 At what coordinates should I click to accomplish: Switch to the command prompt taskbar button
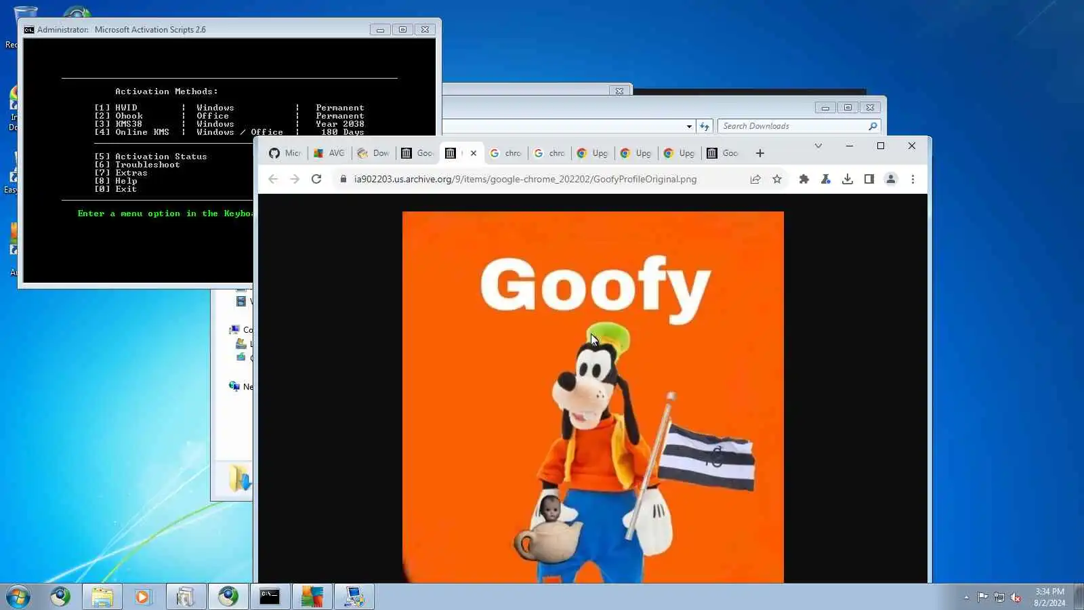coord(270,596)
